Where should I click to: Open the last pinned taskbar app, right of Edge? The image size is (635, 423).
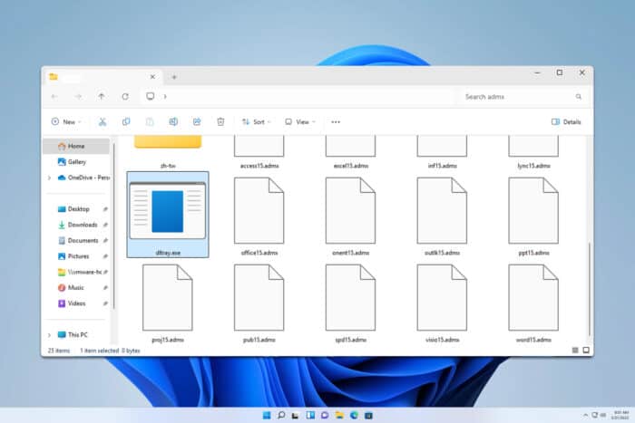tap(368, 416)
